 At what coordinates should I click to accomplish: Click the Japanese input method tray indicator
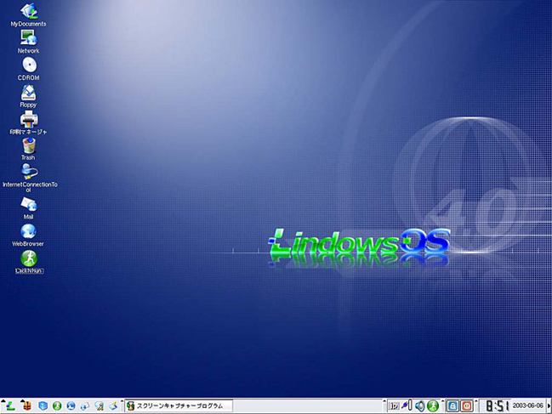coord(394,406)
